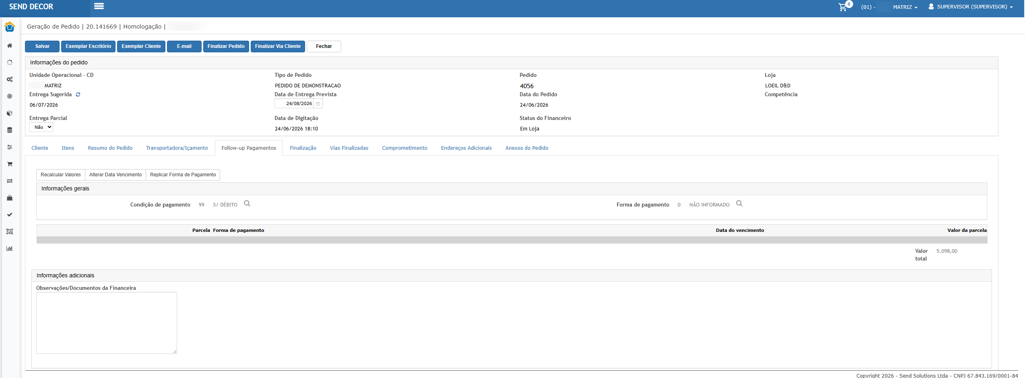Click the LOEIL D&D store name
The image size is (1025, 378).
(x=778, y=86)
